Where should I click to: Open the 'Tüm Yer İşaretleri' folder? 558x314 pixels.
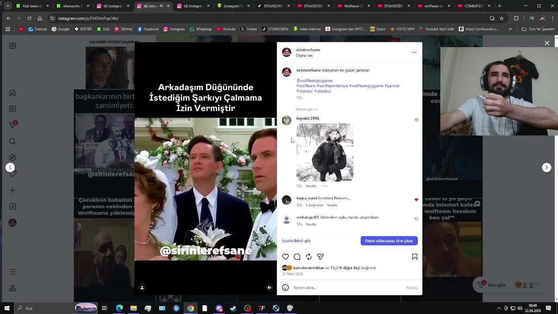click(x=538, y=29)
